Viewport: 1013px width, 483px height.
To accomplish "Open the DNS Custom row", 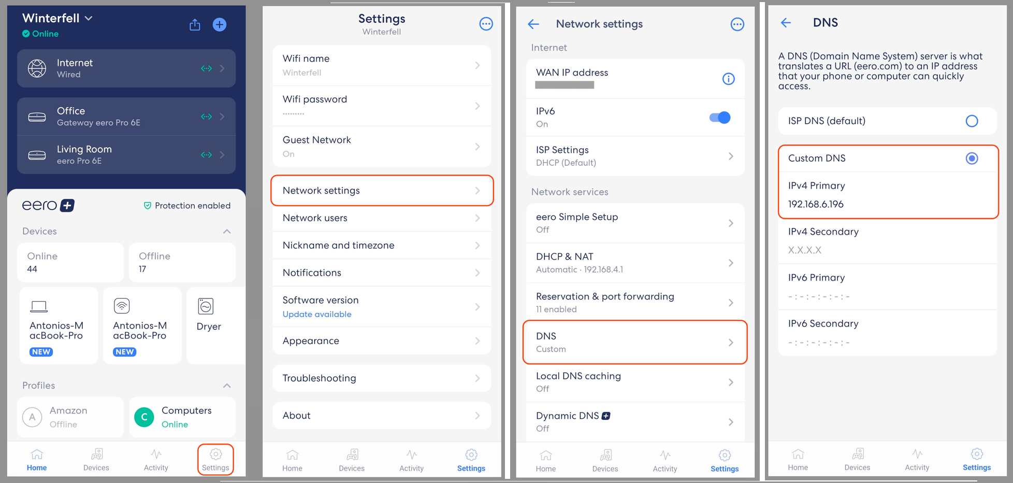I will (635, 342).
